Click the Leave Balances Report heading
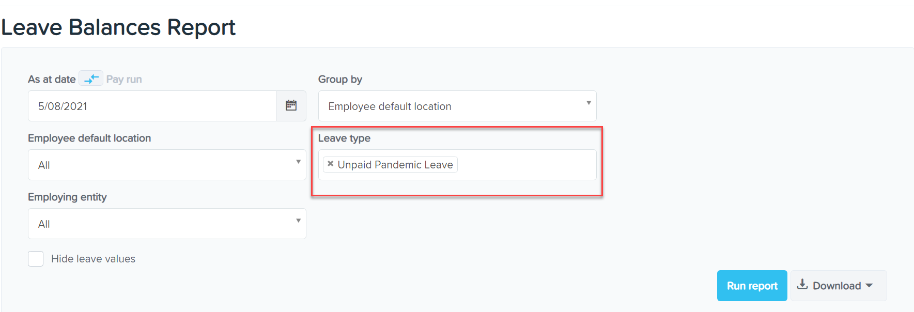This screenshot has height=312, width=914. pos(118,27)
